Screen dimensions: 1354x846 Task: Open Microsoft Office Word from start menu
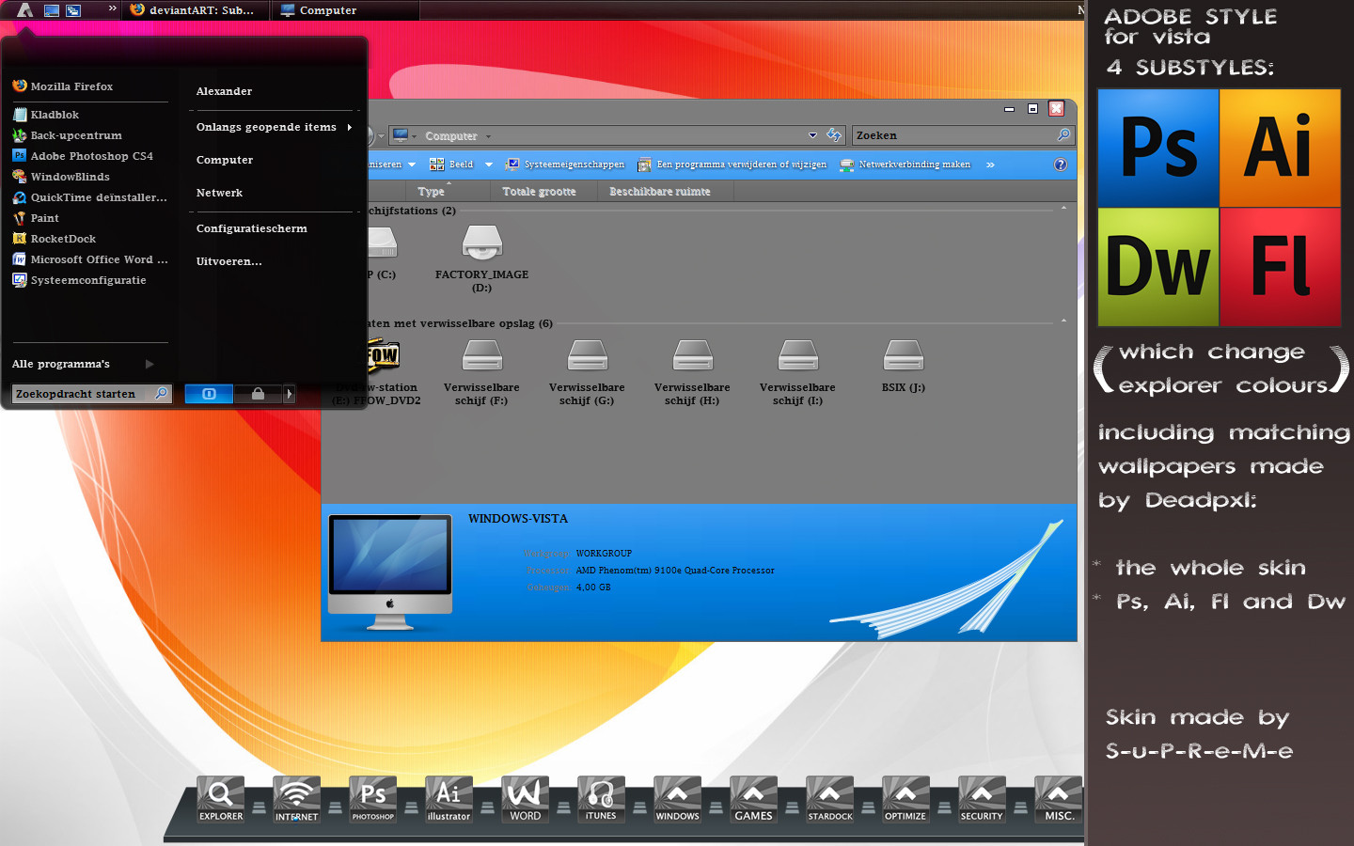(89, 259)
